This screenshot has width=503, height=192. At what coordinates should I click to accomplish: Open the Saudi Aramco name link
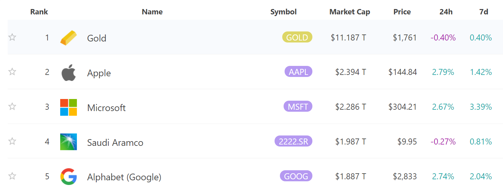click(x=115, y=142)
